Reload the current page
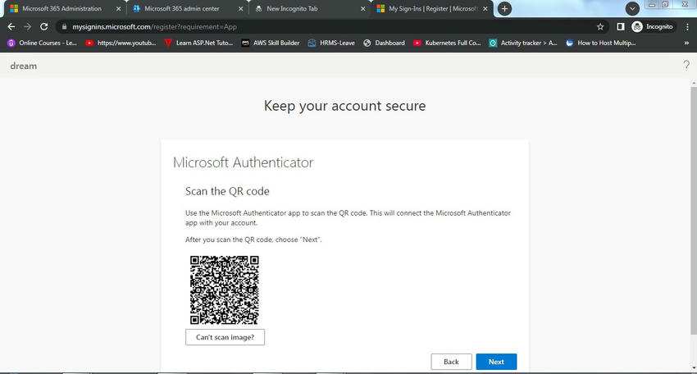Screen dimensions: 697x374 (x=44, y=27)
